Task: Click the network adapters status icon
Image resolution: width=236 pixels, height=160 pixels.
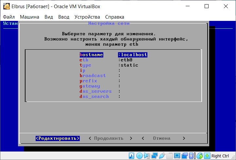Action: click(154, 156)
